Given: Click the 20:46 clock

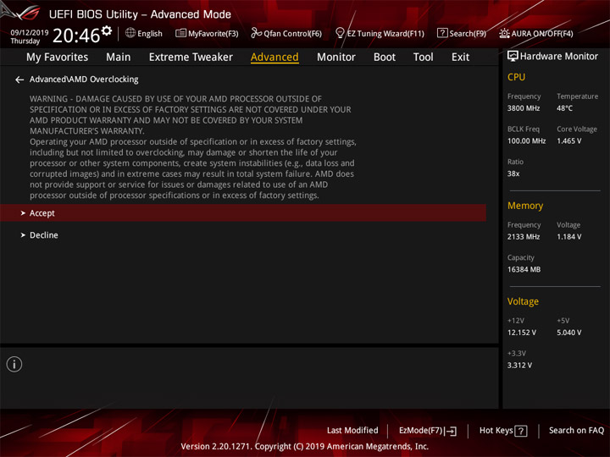Looking at the screenshot, I should 76,36.
